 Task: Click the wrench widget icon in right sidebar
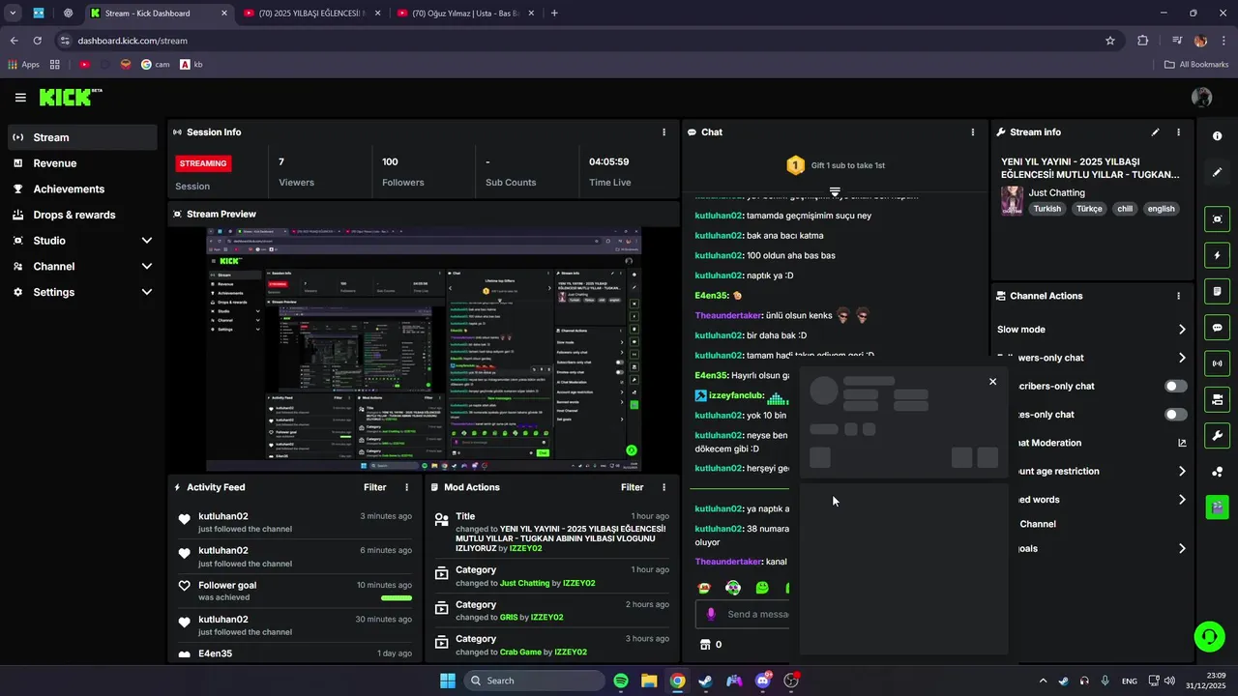(x=1218, y=435)
